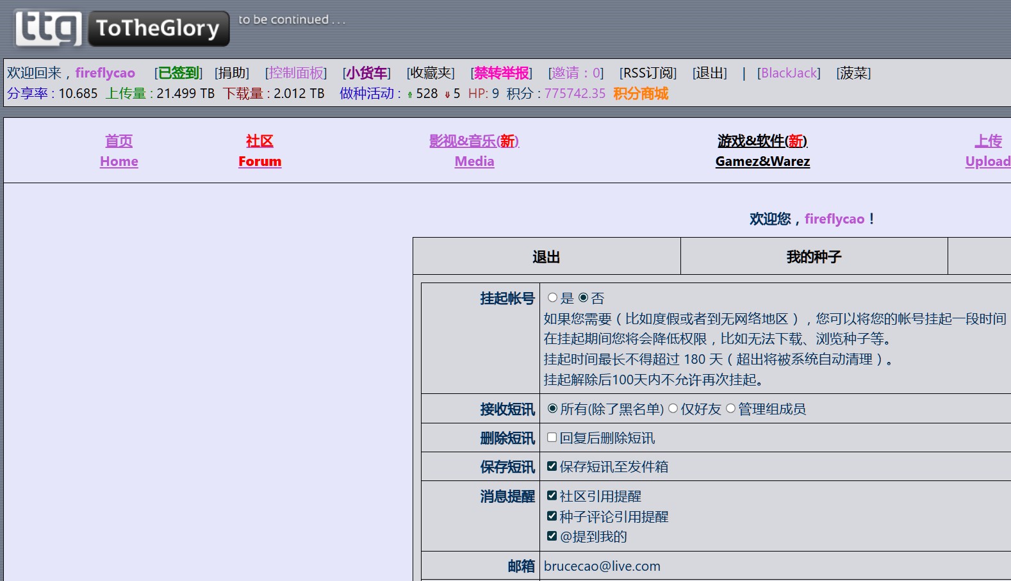The width and height of the screenshot is (1011, 581).
Task: Open the 收藏夹 favorites link
Action: click(x=431, y=73)
